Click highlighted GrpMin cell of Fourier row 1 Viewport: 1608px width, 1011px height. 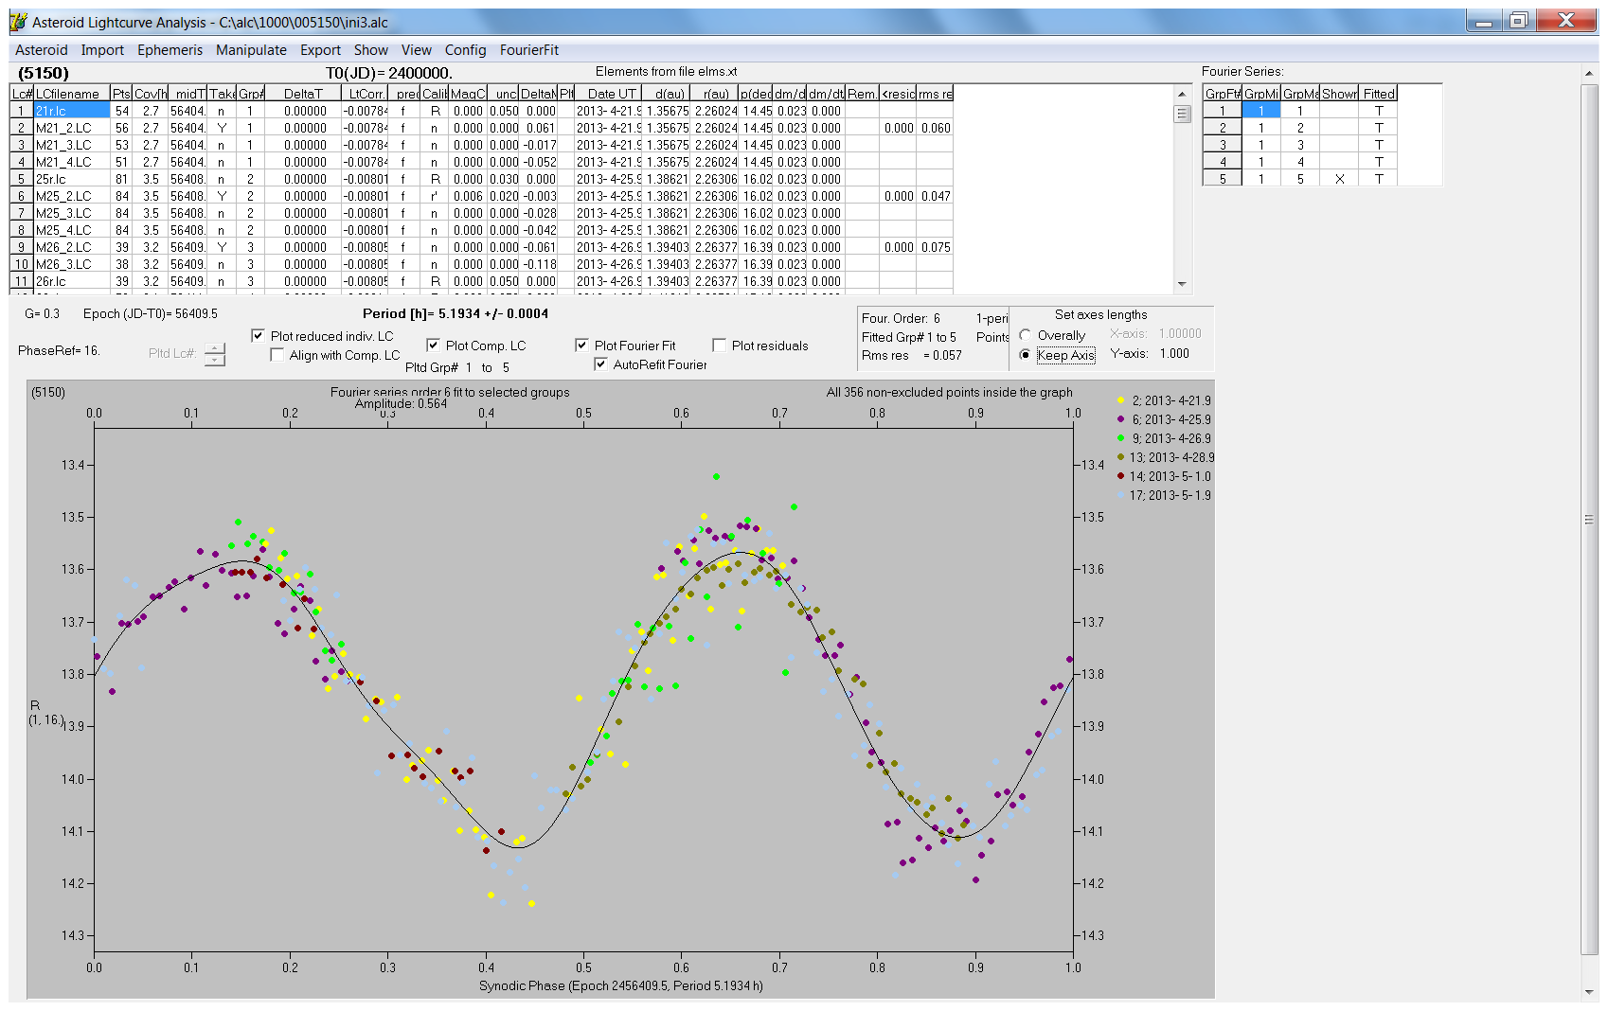(1260, 111)
